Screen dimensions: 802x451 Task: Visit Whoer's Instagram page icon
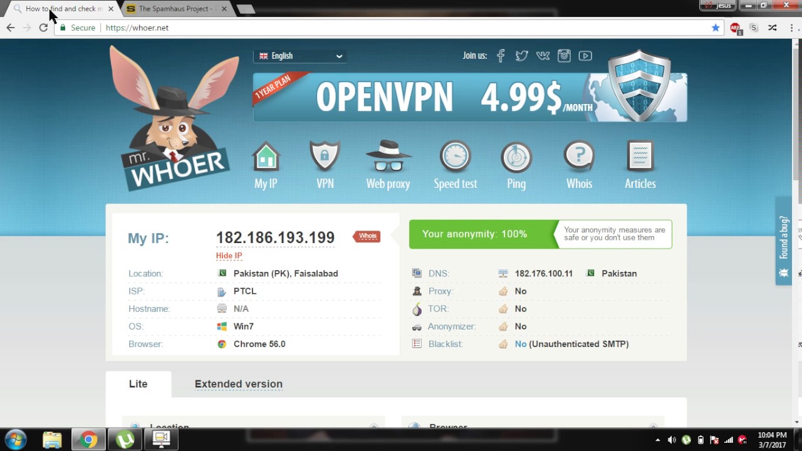[564, 56]
